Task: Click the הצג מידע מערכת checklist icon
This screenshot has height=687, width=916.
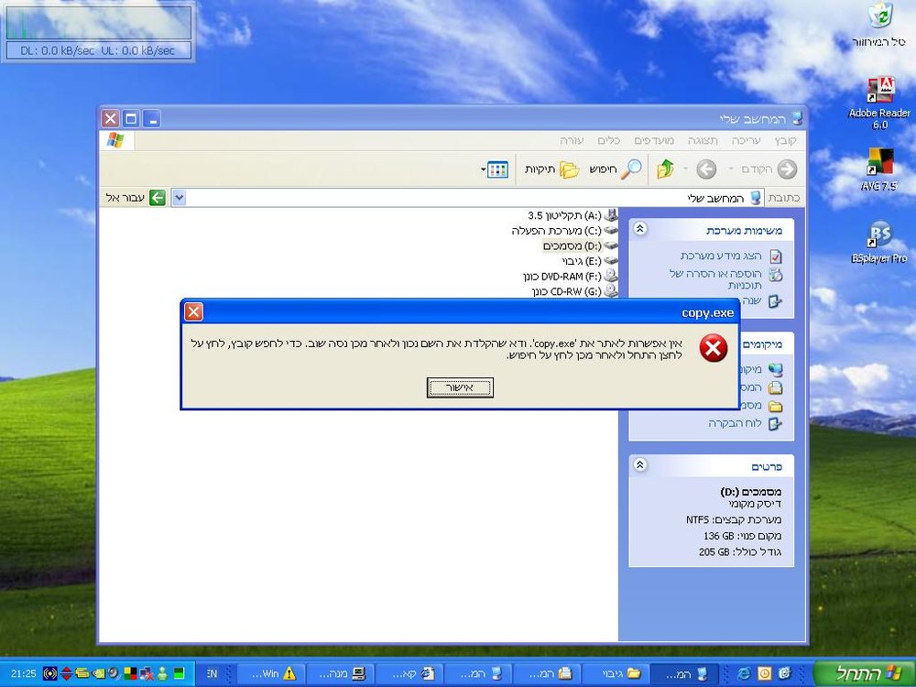Action: coord(775,256)
